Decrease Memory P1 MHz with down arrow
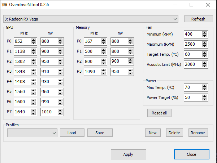The image size is (217, 163). pyautogui.click(x=103, y=53)
